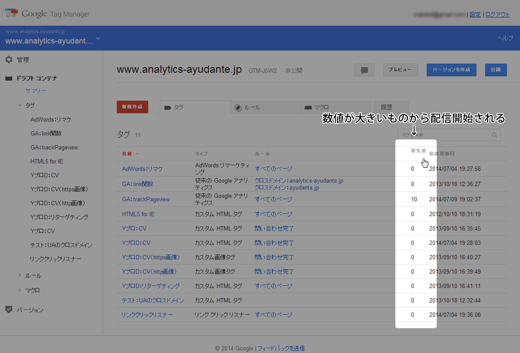Sort by 最終更新日 column header
Viewport: 520px width, 353px height.
click(x=442, y=153)
